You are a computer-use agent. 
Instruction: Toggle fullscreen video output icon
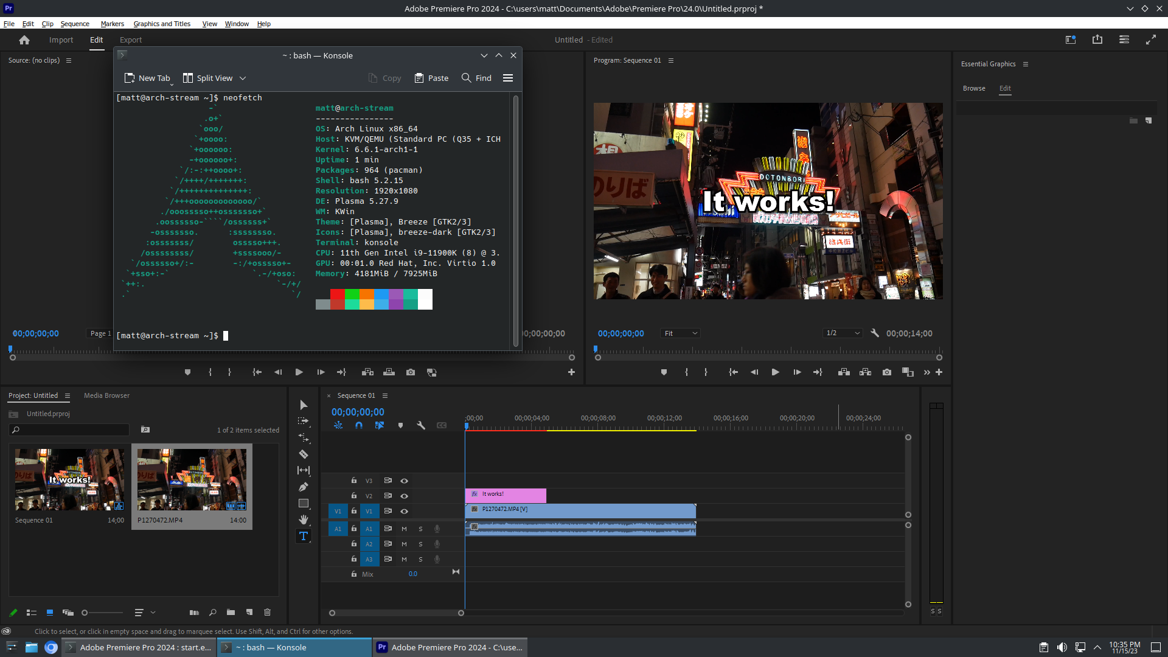click(x=1151, y=40)
